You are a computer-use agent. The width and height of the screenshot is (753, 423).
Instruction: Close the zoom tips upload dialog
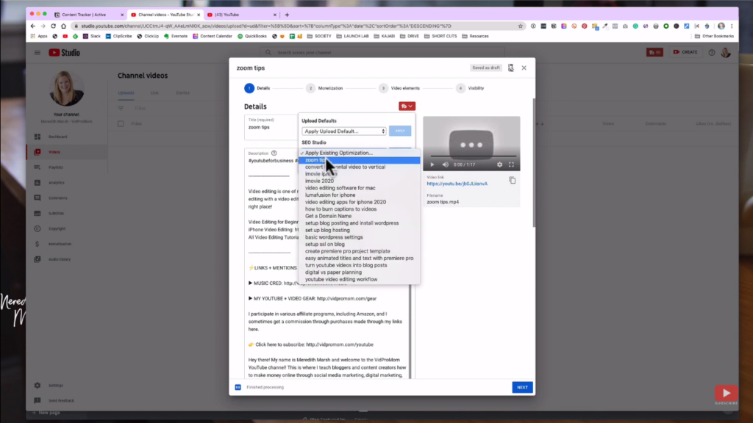[524, 68]
